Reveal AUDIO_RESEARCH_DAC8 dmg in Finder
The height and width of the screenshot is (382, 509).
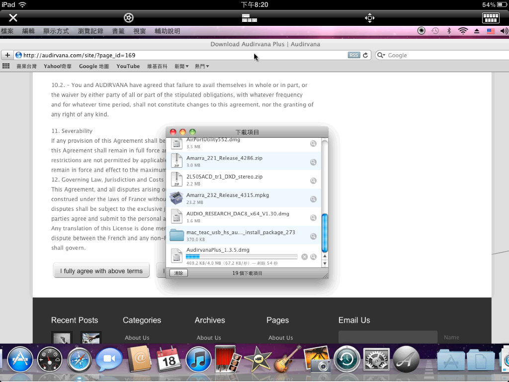(x=313, y=218)
